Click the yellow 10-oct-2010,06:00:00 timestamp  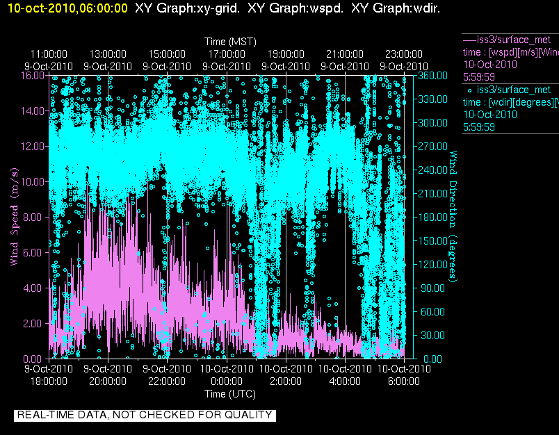click(67, 8)
